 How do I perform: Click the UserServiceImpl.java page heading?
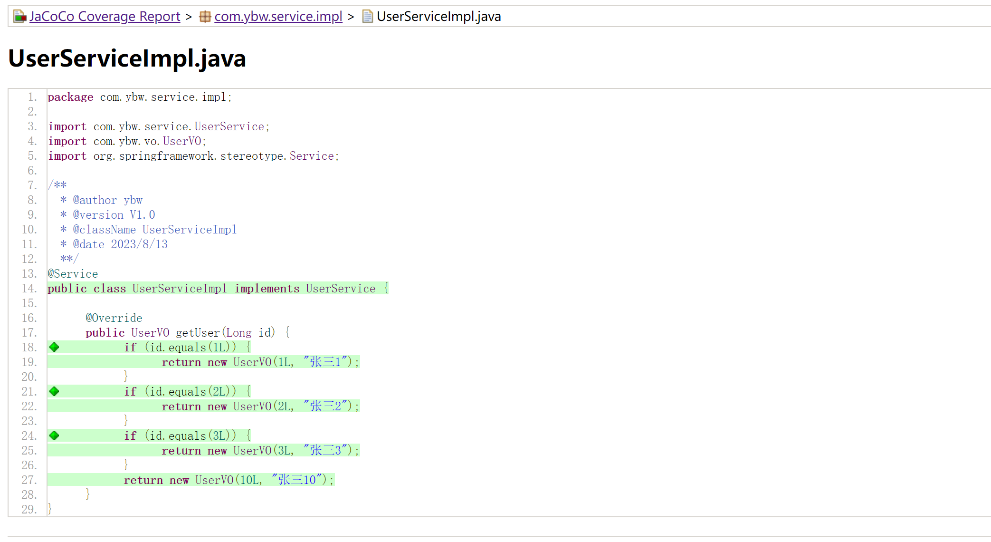pos(127,58)
